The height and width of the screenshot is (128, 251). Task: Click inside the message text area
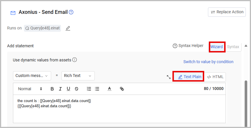(119, 109)
